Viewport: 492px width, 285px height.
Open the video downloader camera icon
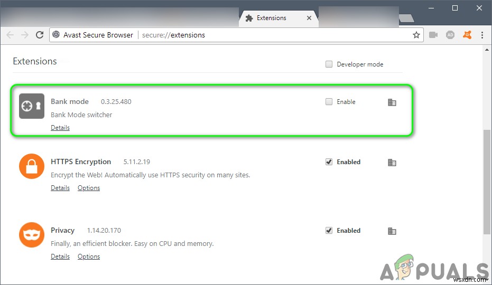point(433,35)
